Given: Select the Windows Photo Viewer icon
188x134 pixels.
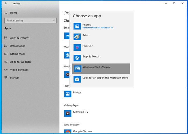Looking at the screenshot, I should point(77,69).
